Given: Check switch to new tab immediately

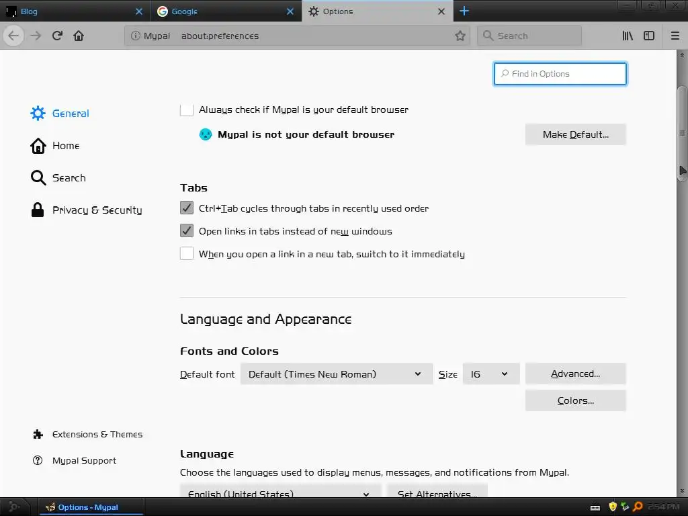Looking at the screenshot, I should click(187, 253).
